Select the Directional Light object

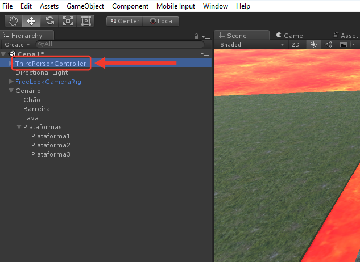[42, 73]
